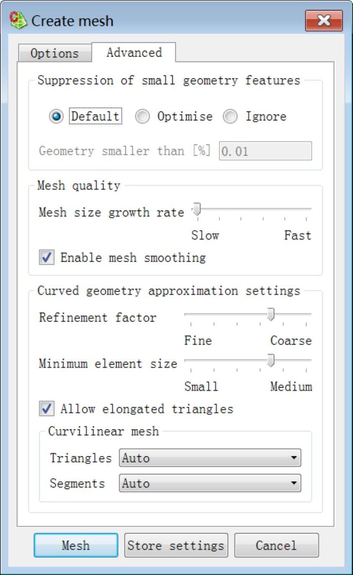Disable the Enable mesh smoothing checkbox
Image resolution: width=353 pixels, height=575 pixels.
[x=47, y=257]
